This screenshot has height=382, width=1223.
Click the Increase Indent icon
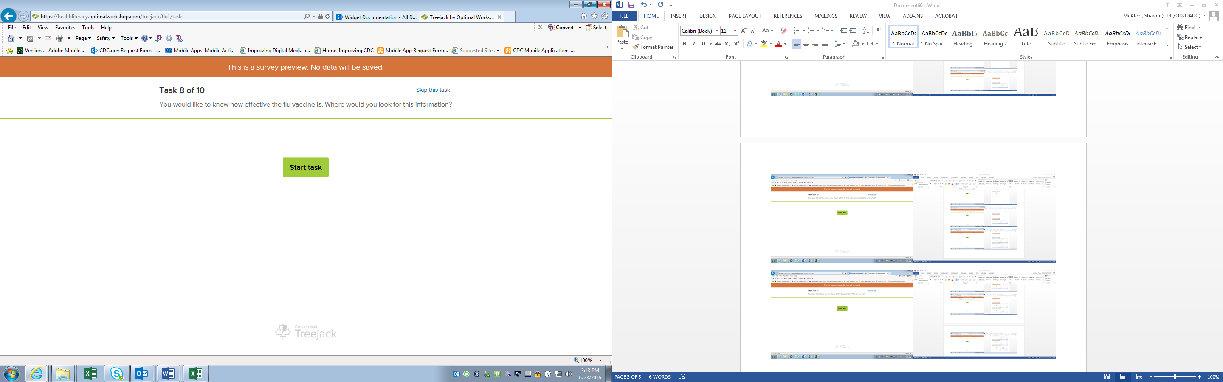coord(853,31)
